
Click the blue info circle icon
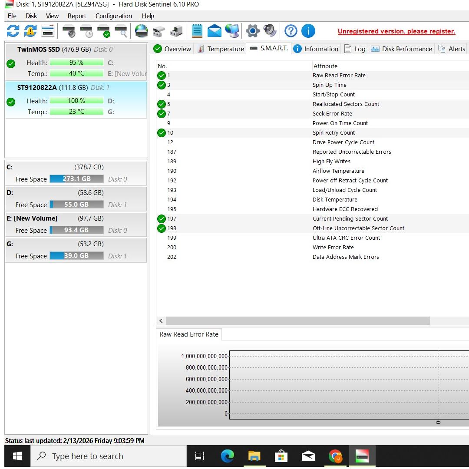click(x=308, y=31)
